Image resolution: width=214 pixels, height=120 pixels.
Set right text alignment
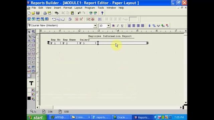click(138, 26)
